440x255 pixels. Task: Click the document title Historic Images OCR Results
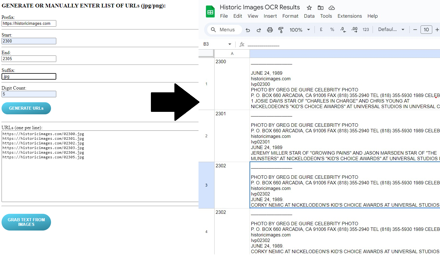(260, 7)
